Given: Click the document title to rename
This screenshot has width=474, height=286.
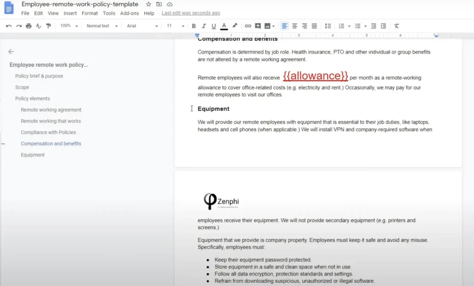Looking at the screenshot, I should pos(80,4).
